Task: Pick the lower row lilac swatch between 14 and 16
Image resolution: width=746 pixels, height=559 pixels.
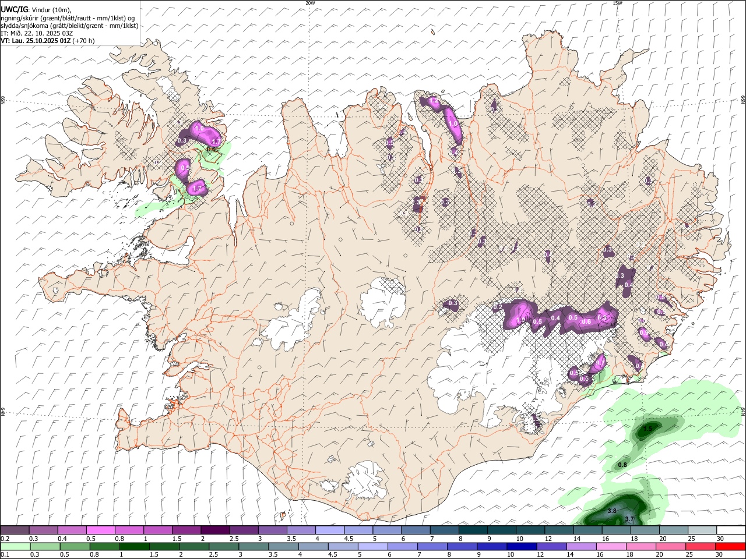Action: tap(582, 547)
